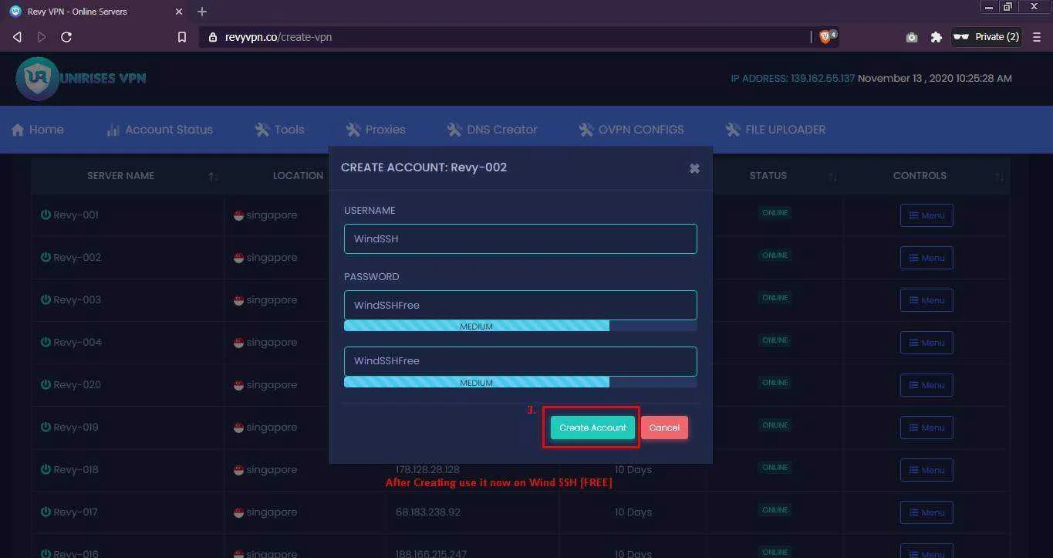Click the power icon beside Revy-003
This screenshot has width=1053, height=558.
tap(46, 299)
